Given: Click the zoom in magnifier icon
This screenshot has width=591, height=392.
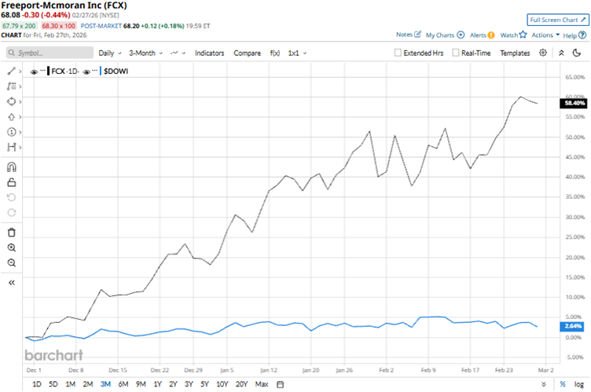Looking at the screenshot, I should coord(11,247).
